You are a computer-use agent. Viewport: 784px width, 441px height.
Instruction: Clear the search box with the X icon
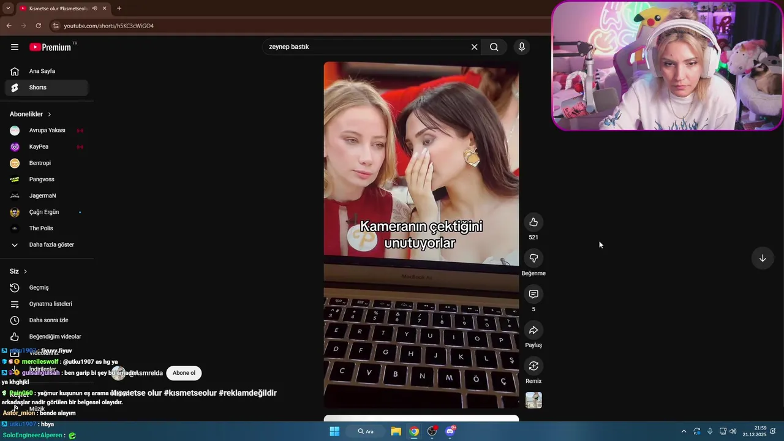tap(474, 47)
